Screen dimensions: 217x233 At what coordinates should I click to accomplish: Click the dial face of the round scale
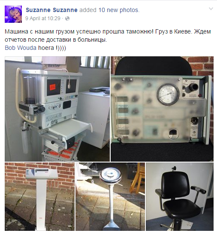110,174
